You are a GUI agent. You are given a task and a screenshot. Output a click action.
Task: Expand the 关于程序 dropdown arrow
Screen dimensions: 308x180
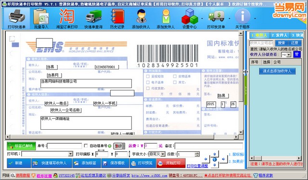255,19
